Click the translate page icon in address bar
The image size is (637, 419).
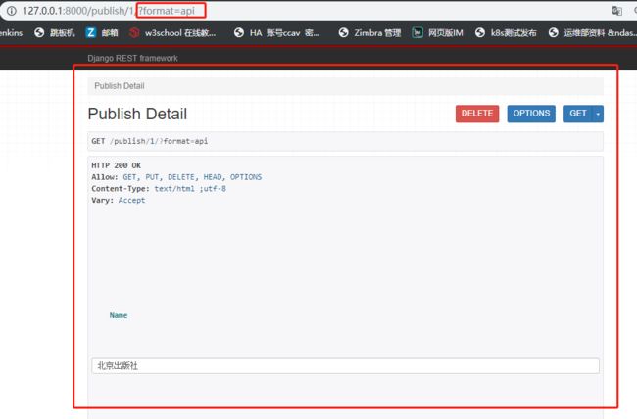click(616, 11)
